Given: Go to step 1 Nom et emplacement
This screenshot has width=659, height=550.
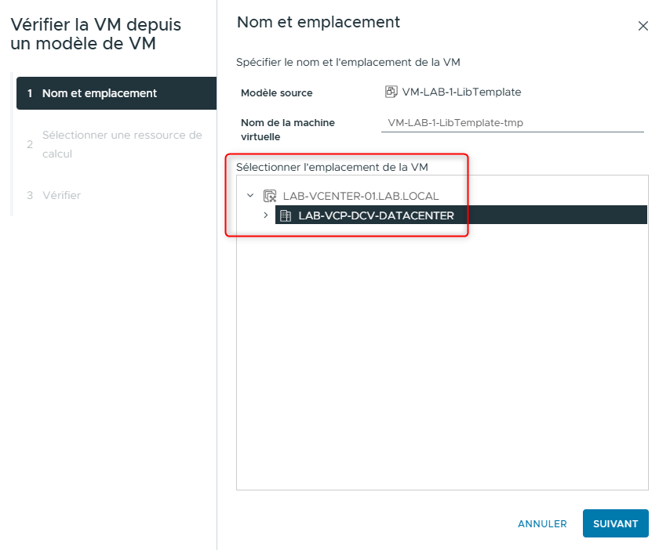Looking at the screenshot, I should 99,93.
